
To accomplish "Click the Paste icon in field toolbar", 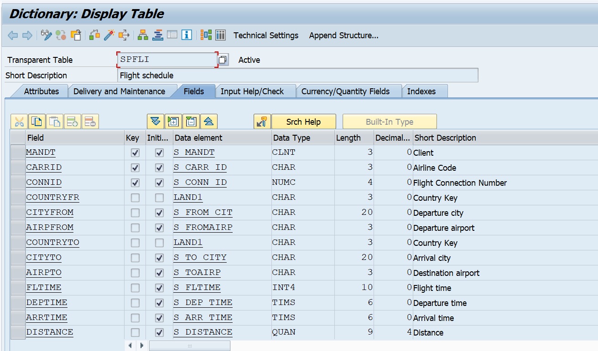I will point(55,122).
